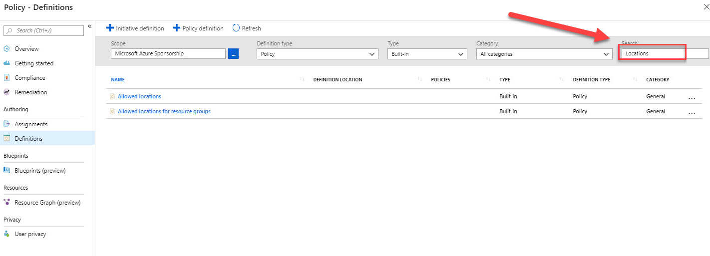Click the Assignments icon in the sidebar
Viewport: 710px width, 256px height.
coord(6,124)
